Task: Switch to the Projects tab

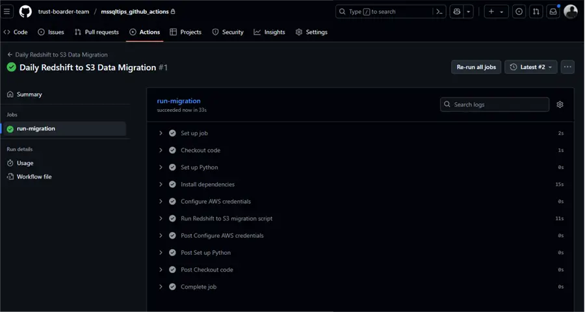Action: pyautogui.click(x=185, y=32)
